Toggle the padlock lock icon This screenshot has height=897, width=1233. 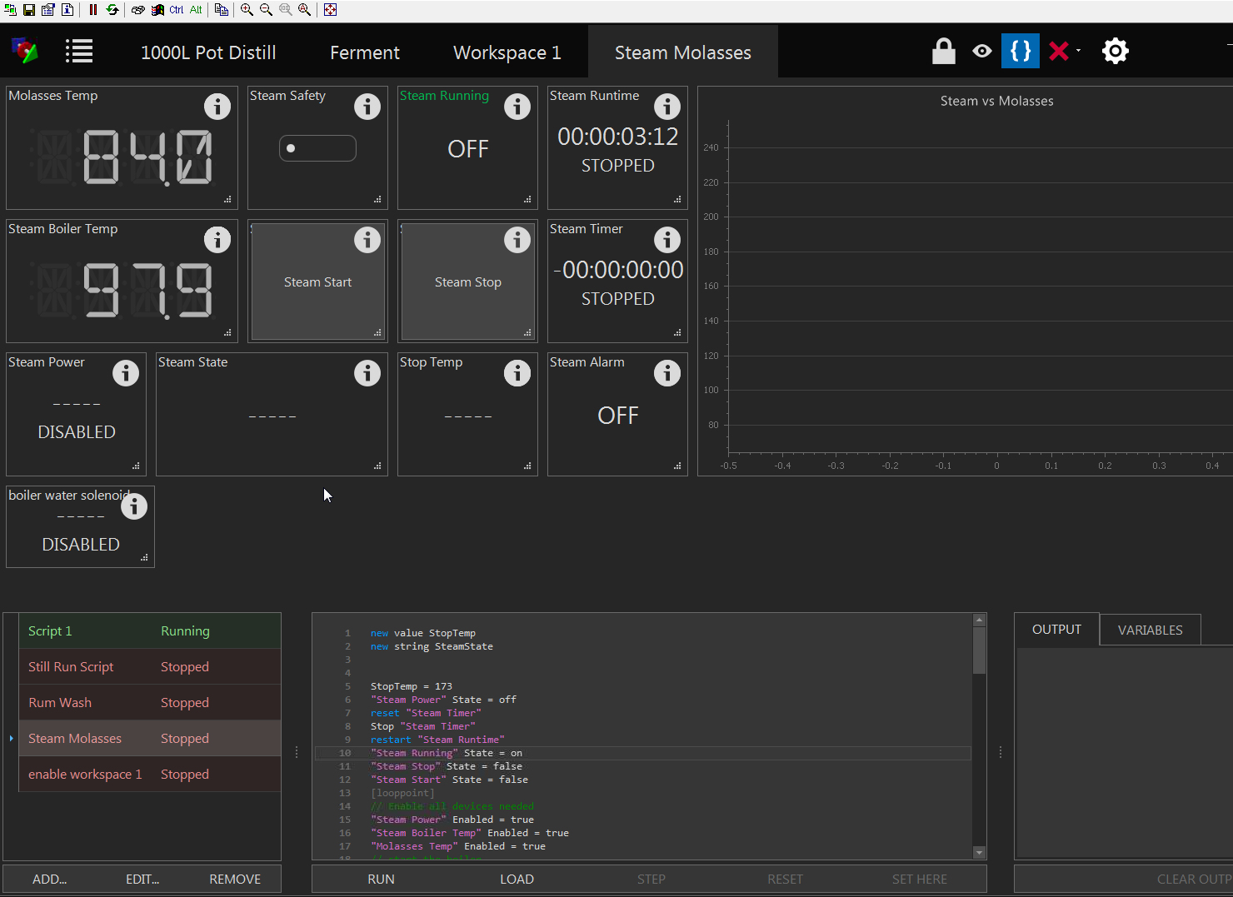[x=943, y=51]
